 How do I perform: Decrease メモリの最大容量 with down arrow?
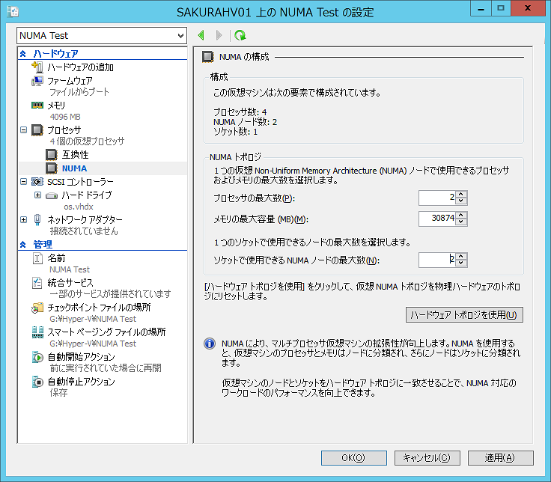click(x=461, y=222)
